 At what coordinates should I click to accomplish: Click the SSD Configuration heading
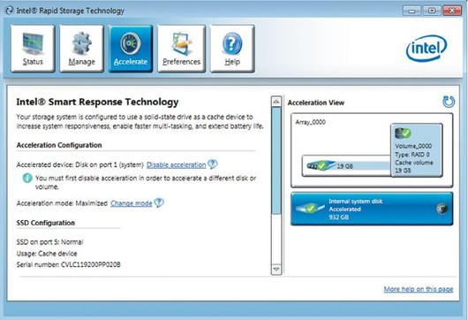pos(46,223)
